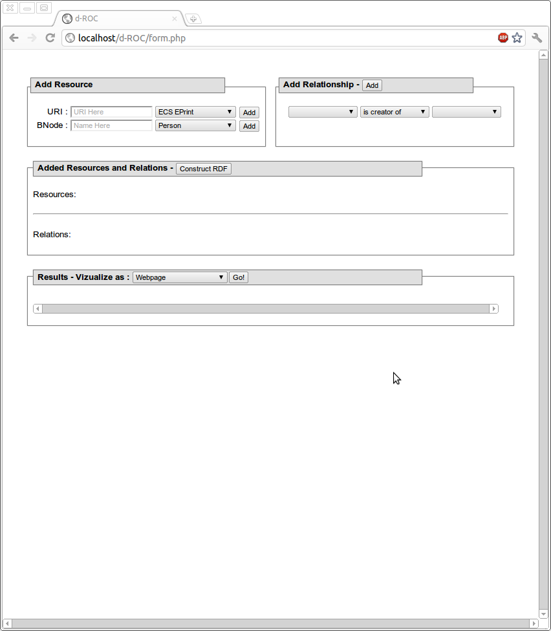Click the browser forward arrow
This screenshot has height=631, width=551.
click(x=32, y=38)
